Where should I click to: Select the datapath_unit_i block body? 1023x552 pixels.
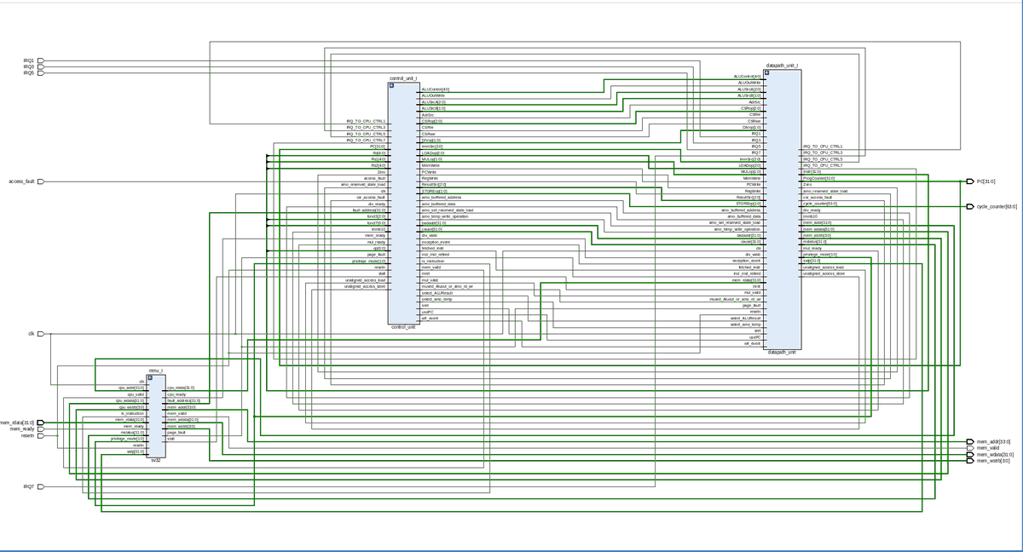tap(782, 209)
